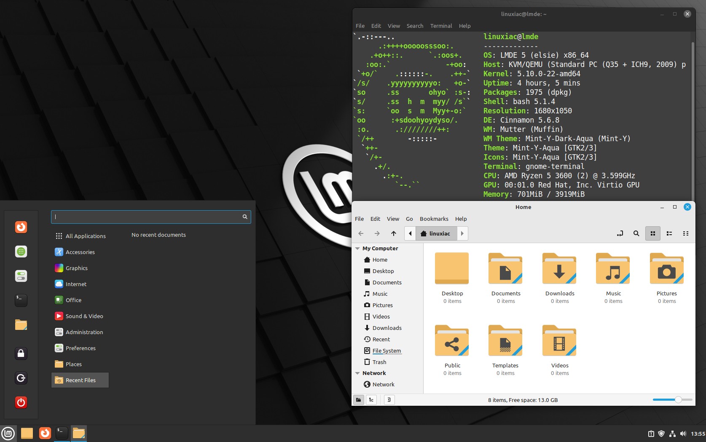Click the Files window button on the panel
Screen dimensions: 706x442
tap(79, 433)
